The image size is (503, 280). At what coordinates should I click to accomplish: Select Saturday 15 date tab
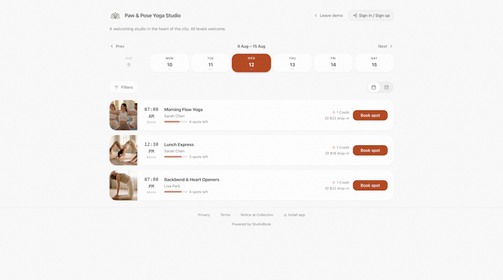coord(374,63)
